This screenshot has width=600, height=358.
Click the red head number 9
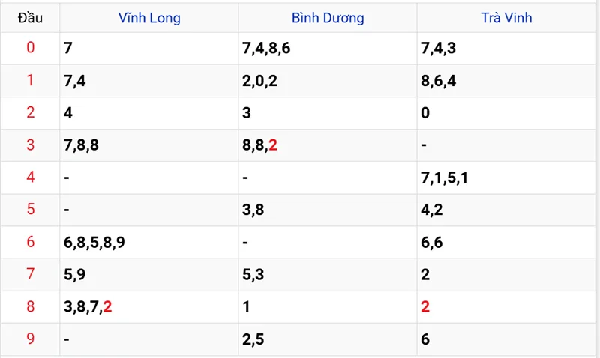pos(30,339)
